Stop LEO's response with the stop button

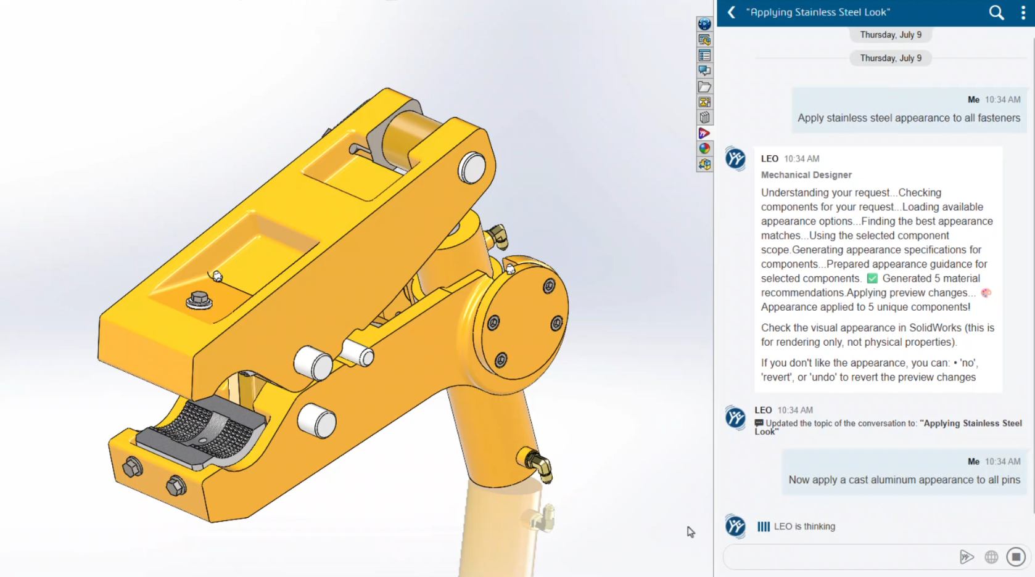tap(1016, 557)
